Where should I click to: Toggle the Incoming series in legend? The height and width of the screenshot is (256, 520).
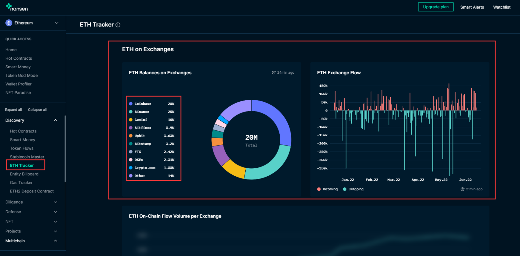coord(327,189)
